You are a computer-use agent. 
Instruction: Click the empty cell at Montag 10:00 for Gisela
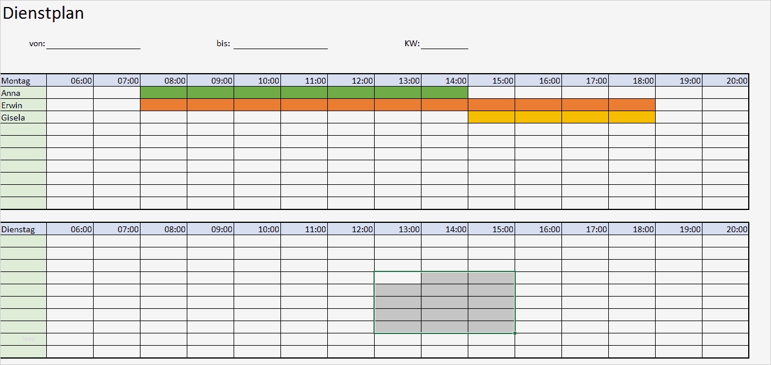[257, 117]
